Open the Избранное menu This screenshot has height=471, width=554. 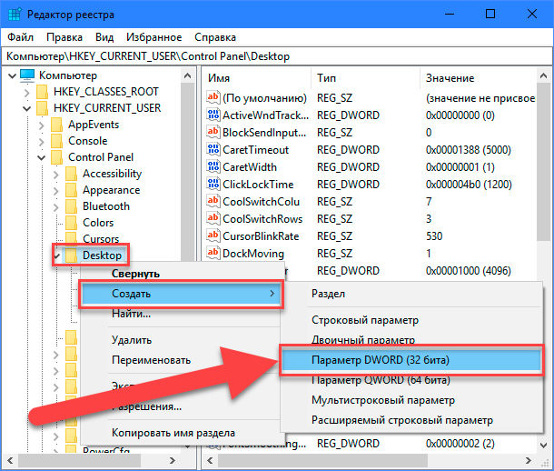[154, 37]
